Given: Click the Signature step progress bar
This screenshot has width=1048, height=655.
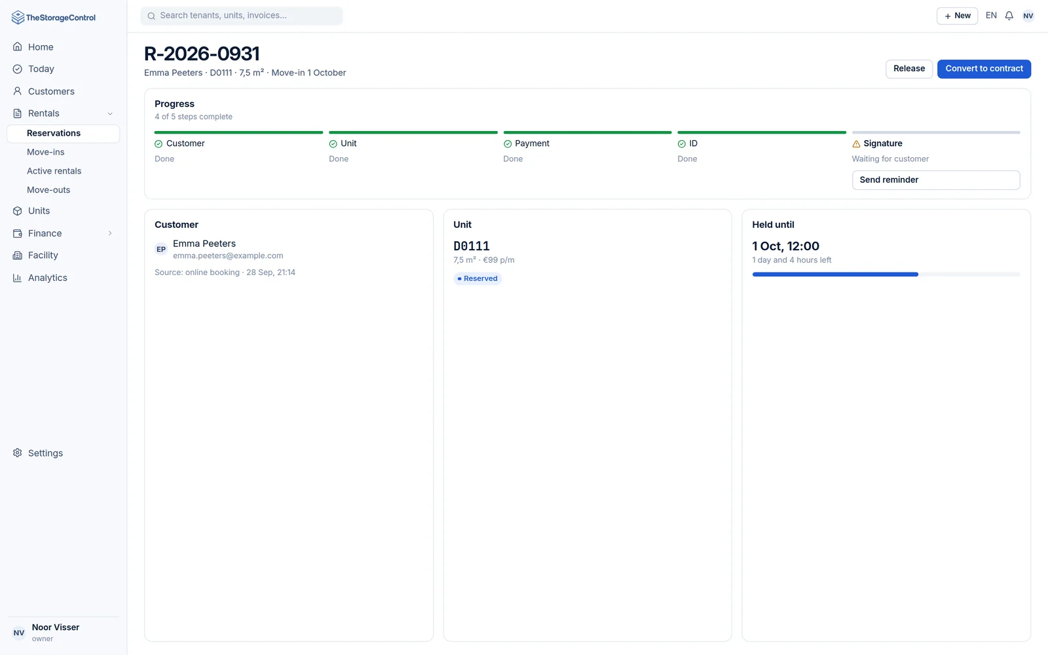Looking at the screenshot, I should [x=936, y=132].
